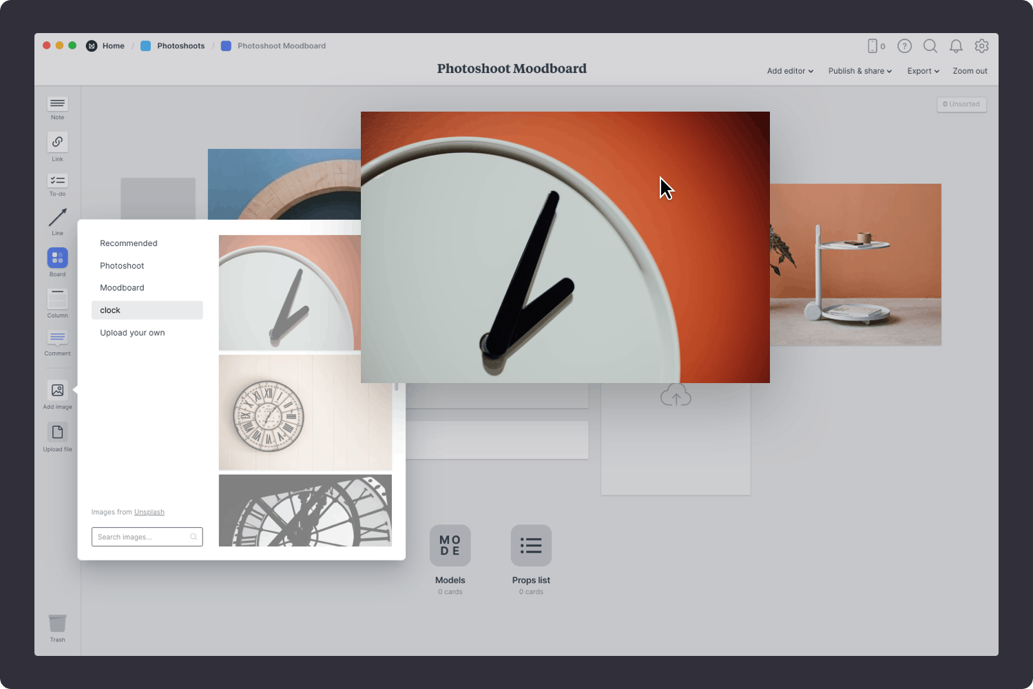Pick the roman numeral wall clock thumbnail
The height and width of the screenshot is (689, 1033).
tap(305, 413)
